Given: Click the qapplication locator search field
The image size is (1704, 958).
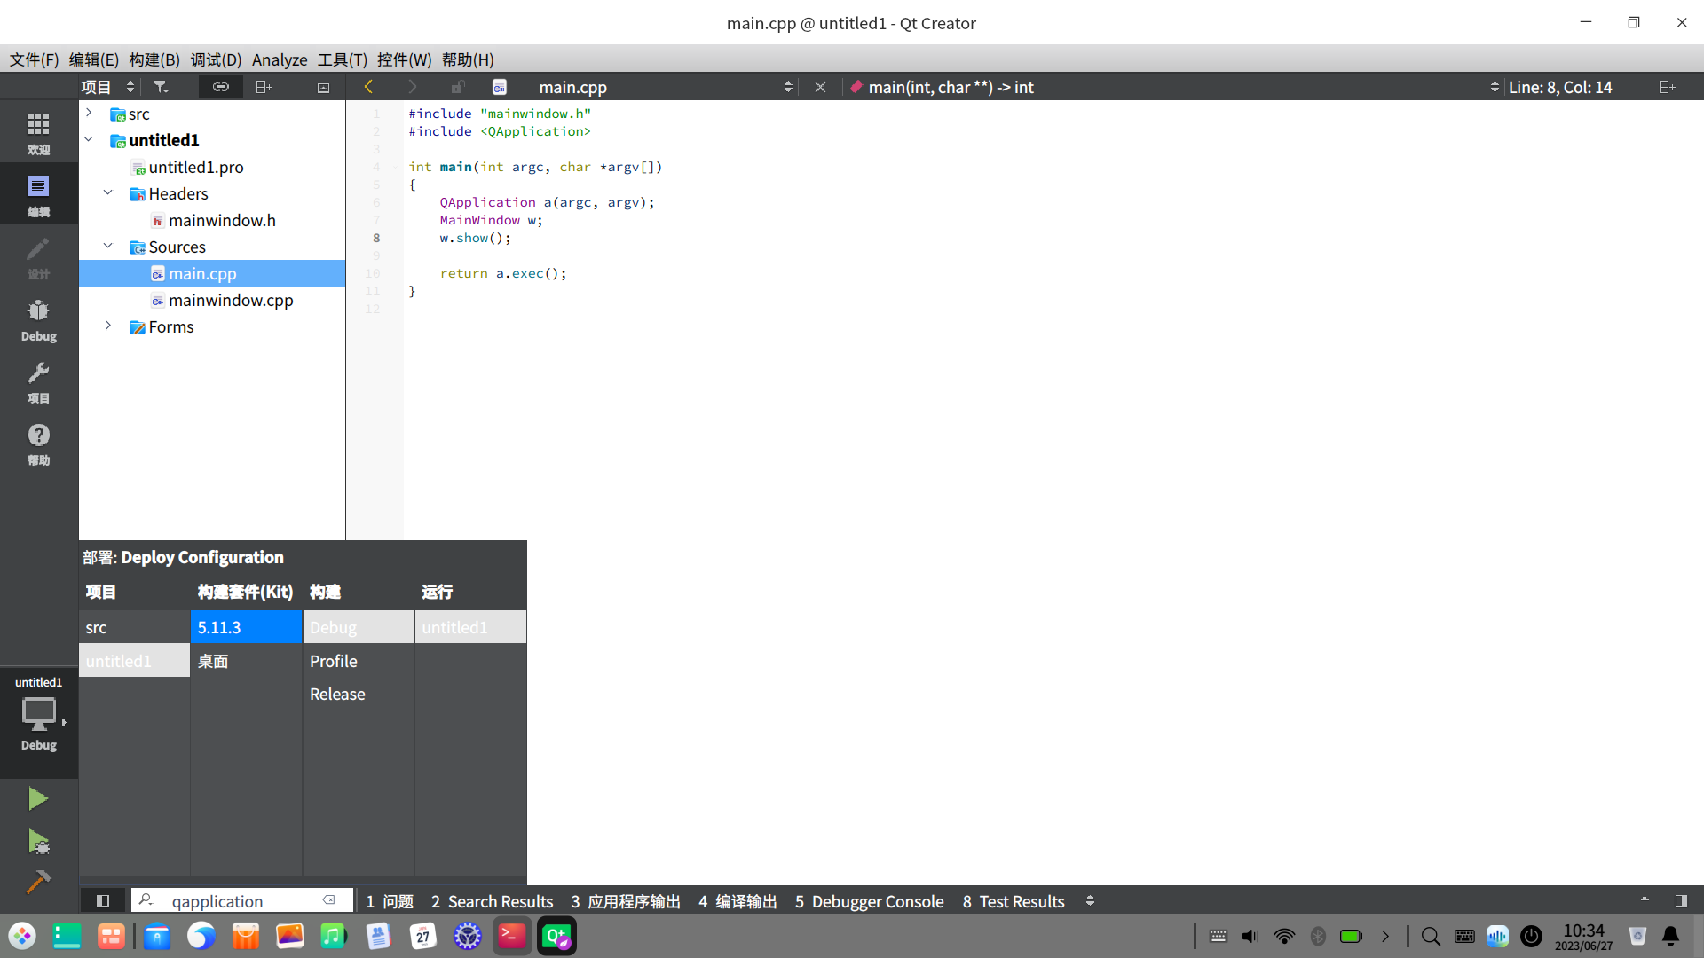Looking at the screenshot, I should tap(231, 901).
